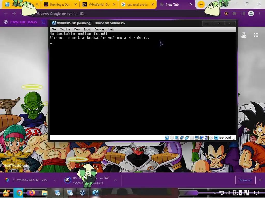Toggle Chrome side panel icon
This screenshot has width=265, height=198.
243,13
